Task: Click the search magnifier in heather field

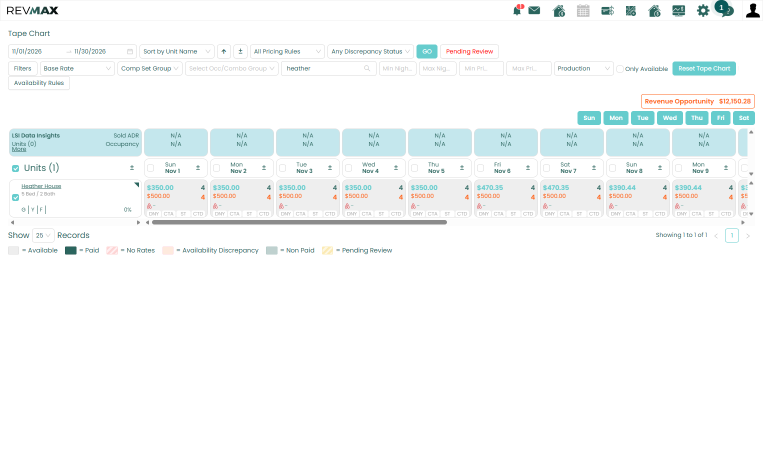Action: (367, 68)
